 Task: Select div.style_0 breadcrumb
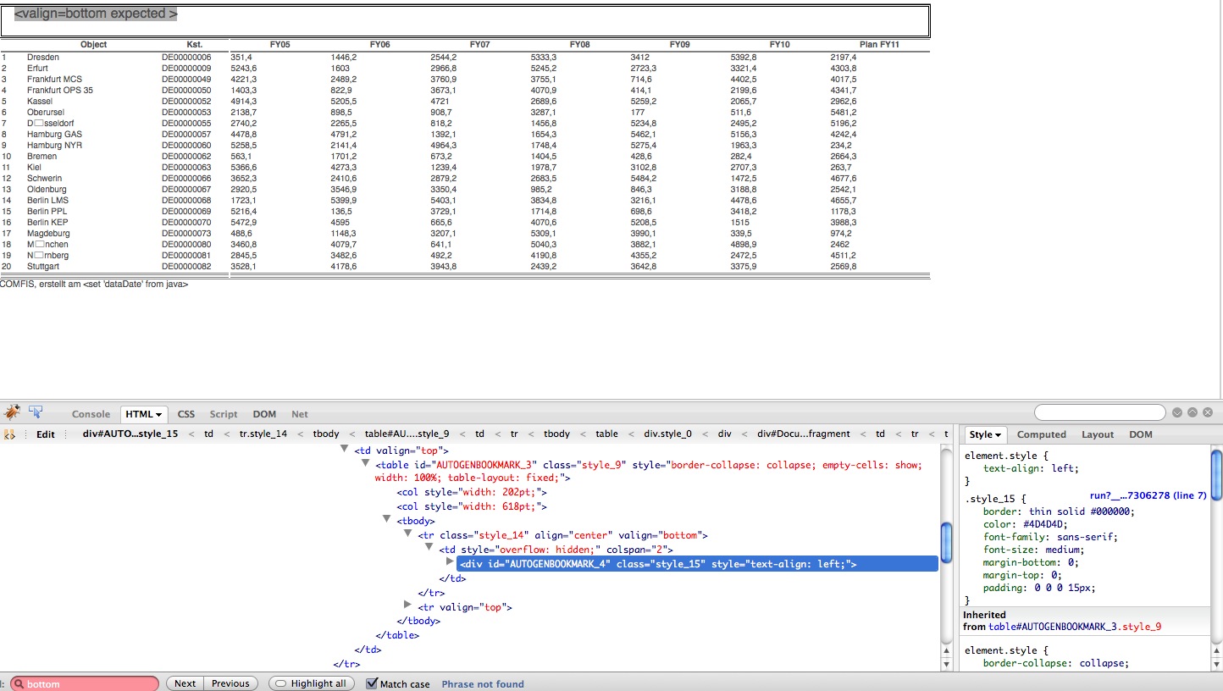coord(667,434)
